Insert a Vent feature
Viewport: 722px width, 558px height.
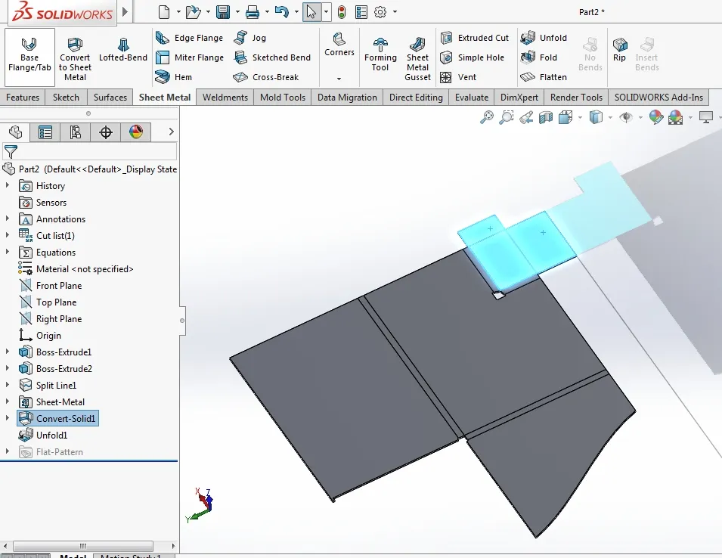click(470, 76)
